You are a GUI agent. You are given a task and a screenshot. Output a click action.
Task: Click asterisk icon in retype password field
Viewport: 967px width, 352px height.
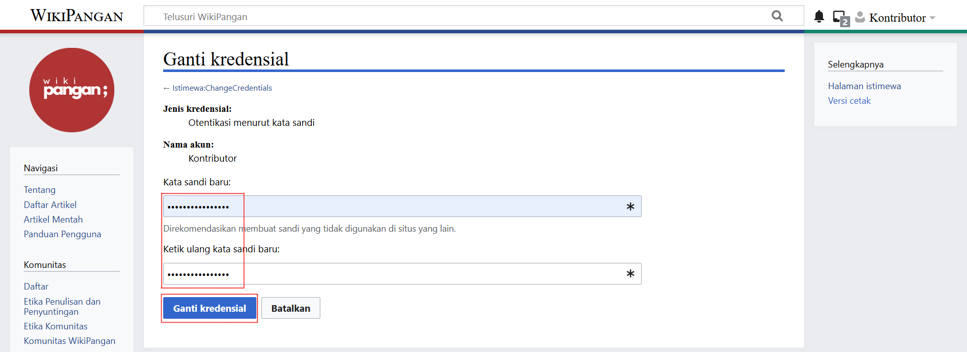tap(630, 274)
